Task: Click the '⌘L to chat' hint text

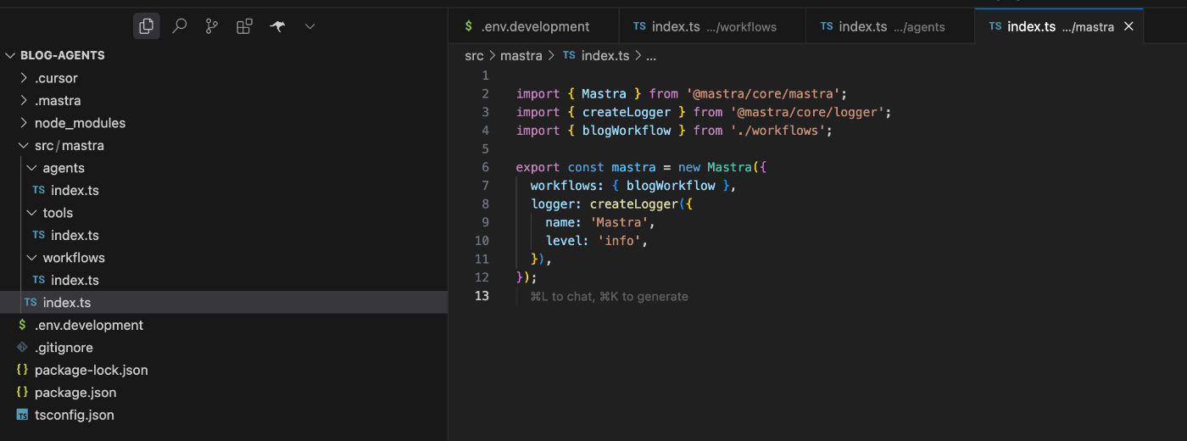Action: [563, 297]
